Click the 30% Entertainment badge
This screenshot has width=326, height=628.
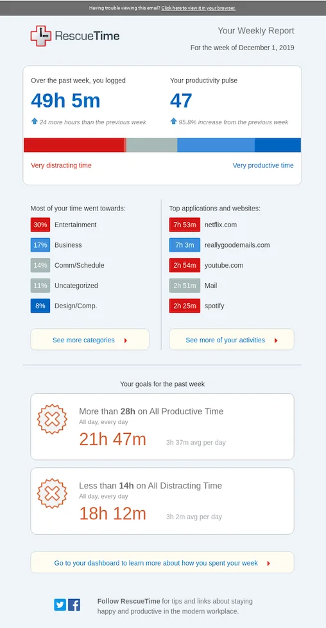(40, 225)
